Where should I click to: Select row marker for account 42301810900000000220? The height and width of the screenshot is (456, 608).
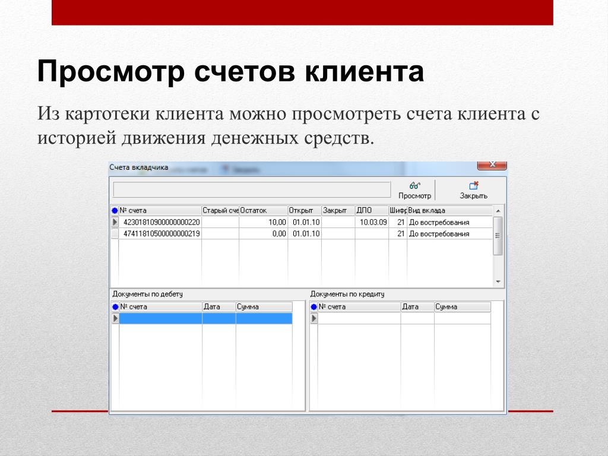click(115, 222)
